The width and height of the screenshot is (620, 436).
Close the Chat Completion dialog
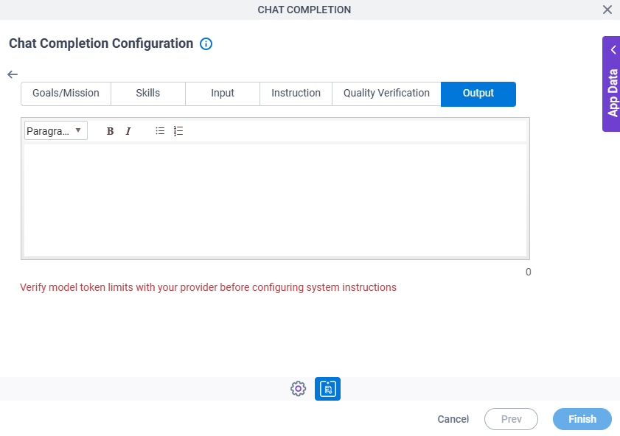(607, 10)
